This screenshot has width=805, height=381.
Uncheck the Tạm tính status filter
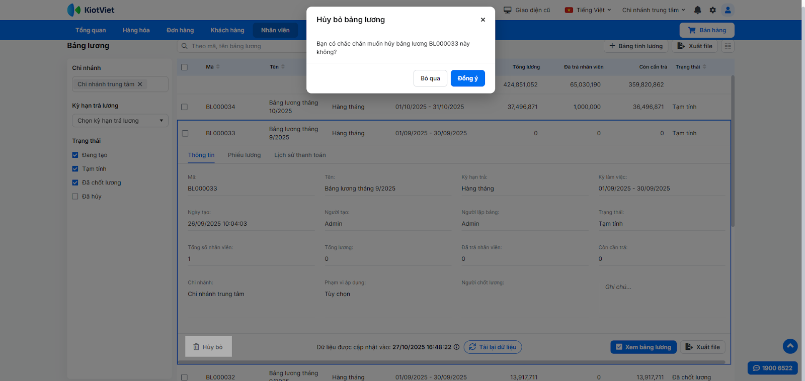click(75, 169)
